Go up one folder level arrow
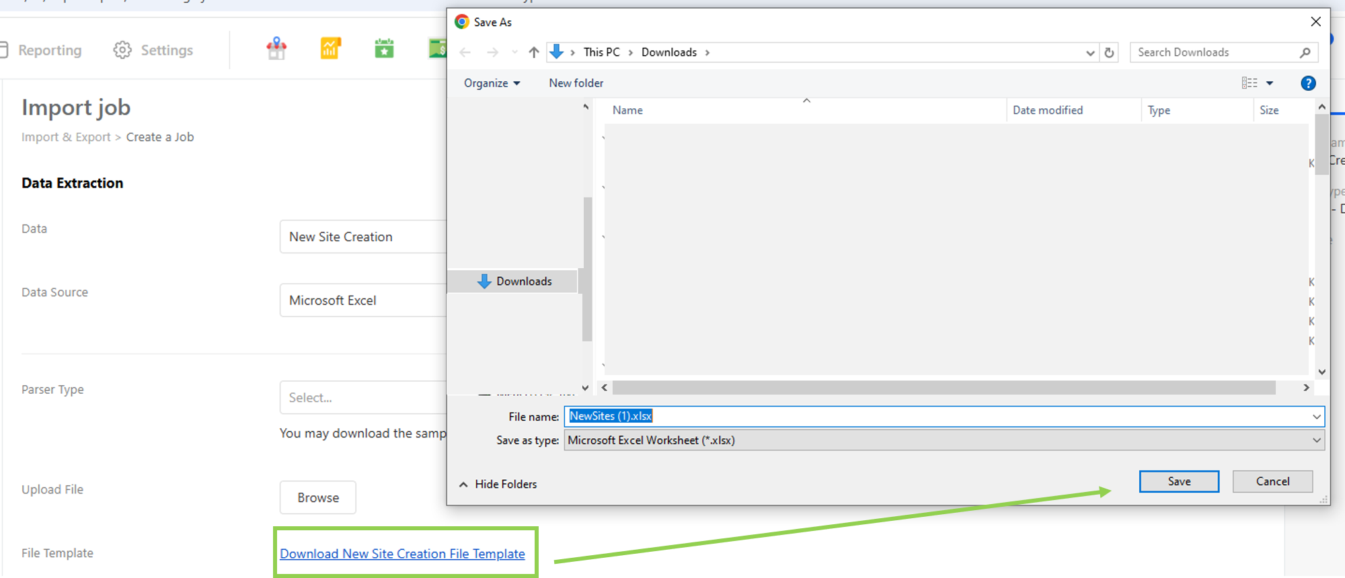The image size is (1345, 578). pos(534,52)
